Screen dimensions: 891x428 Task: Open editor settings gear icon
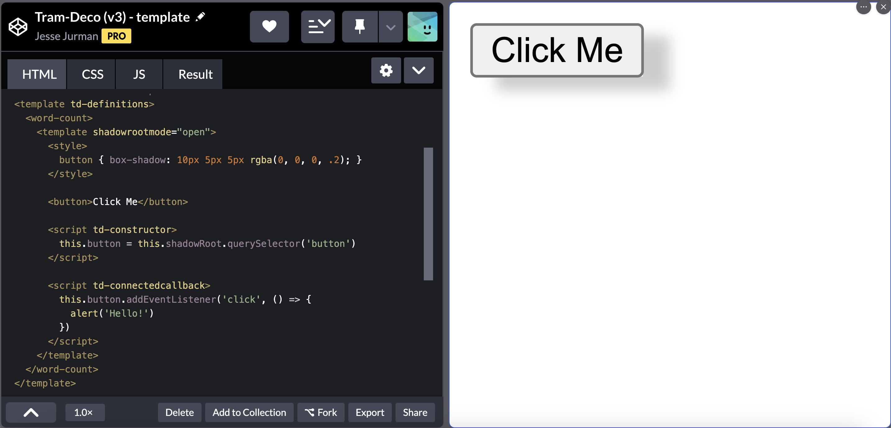tap(386, 70)
